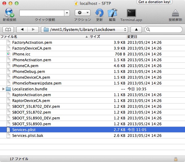Go forward with the right arrow

[33, 30]
